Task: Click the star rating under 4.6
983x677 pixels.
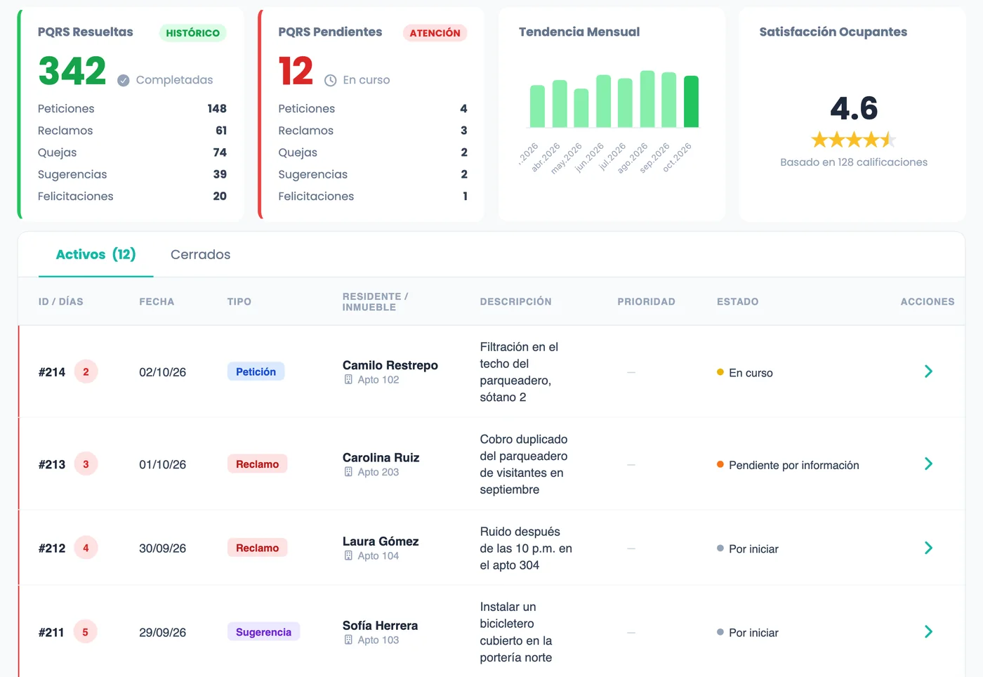Action: click(x=854, y=140)
